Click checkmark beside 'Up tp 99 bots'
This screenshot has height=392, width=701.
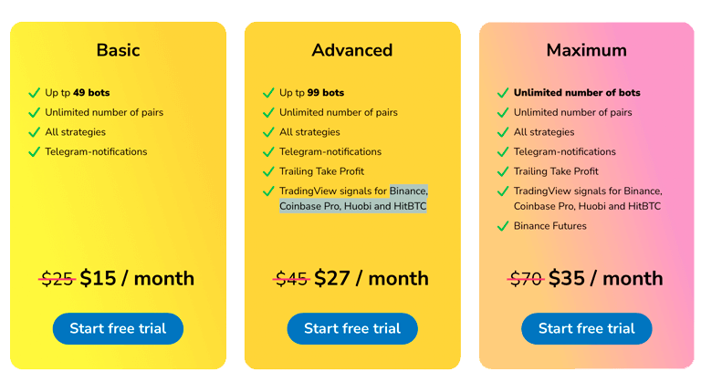click(x=268, y=93)
